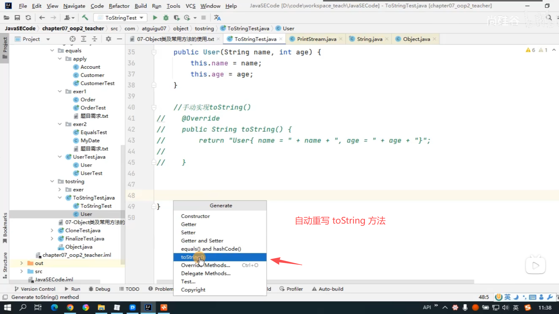This screenshot has width=559, height=314.
Task: Choose Getter and Setter from Generate popup
Action: point(202,241)
